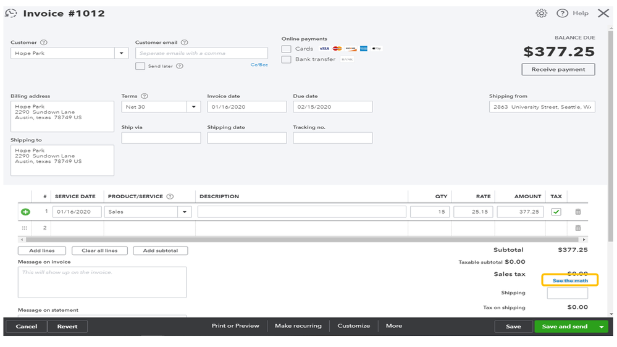Click the Shipping to address box

62,160
